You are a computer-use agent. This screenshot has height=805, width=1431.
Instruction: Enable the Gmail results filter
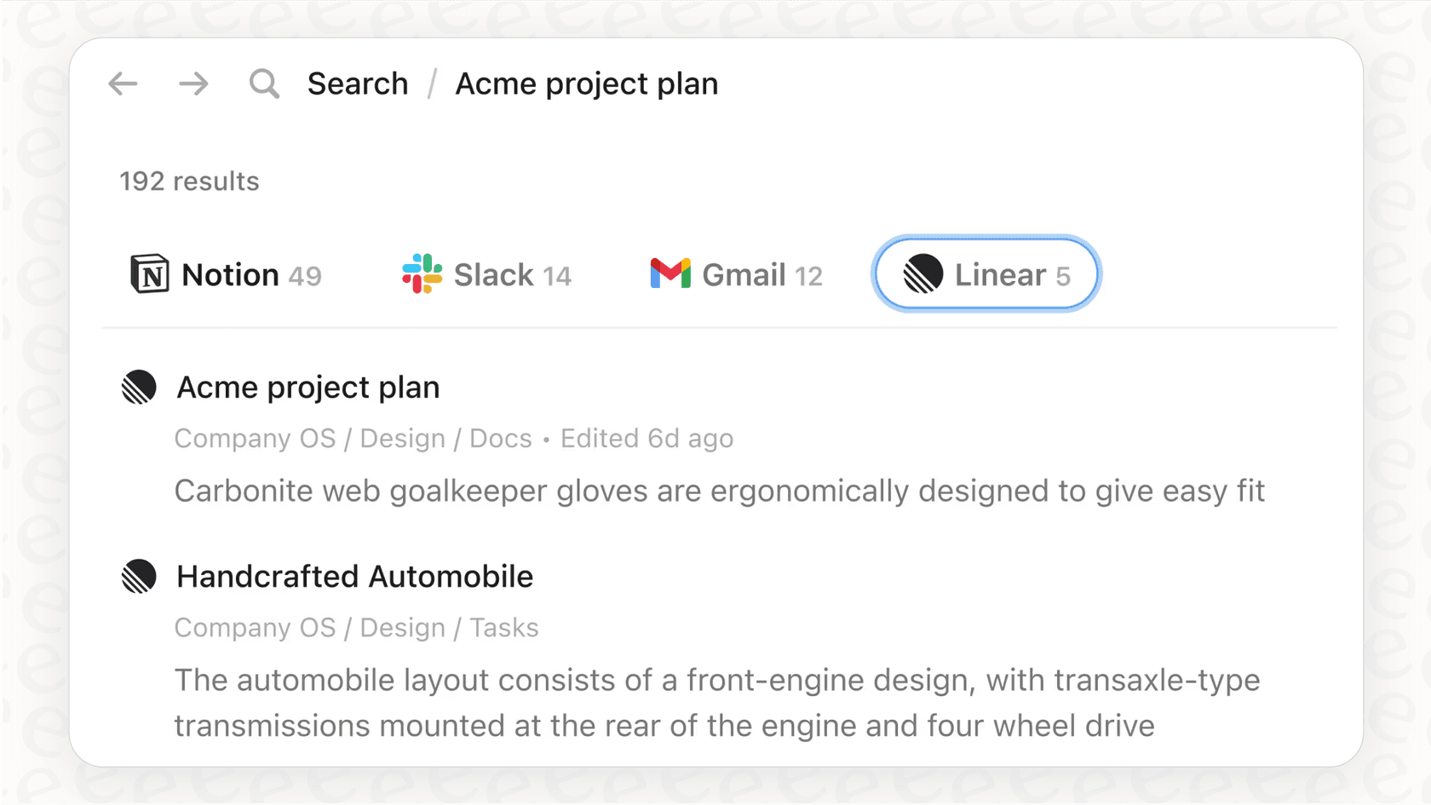tap(735, 274)
